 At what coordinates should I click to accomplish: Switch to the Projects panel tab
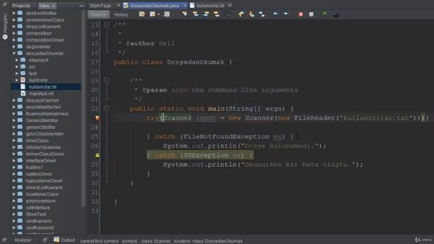[x=21, y=5]
